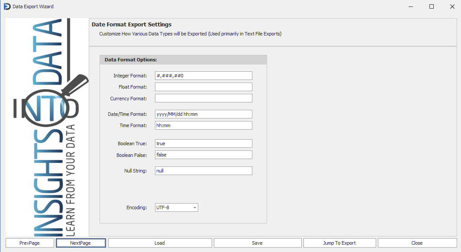The height and width of the screenshot is (252, 461).
Task: Go back with the PrevPage button
Action: pyautogui.click(x=29, y=243)
